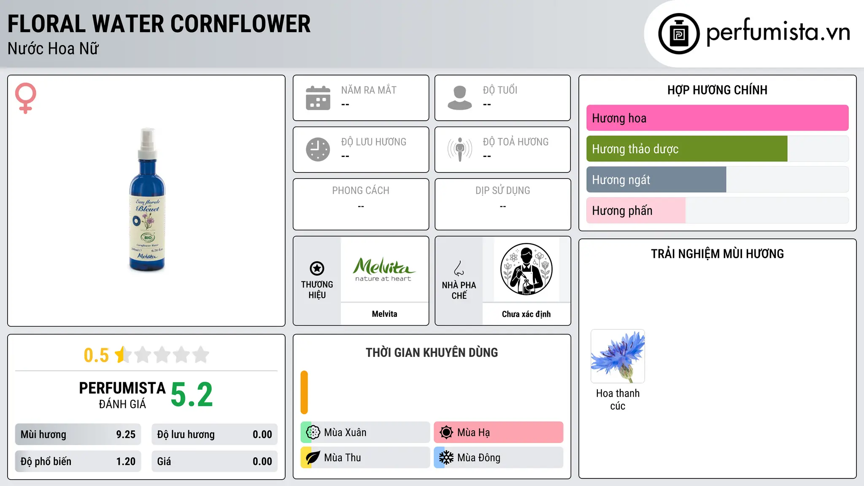Click the star badge icon above Thương hiệu
This screenshot has width=864, height=486.
coord(317,268)
